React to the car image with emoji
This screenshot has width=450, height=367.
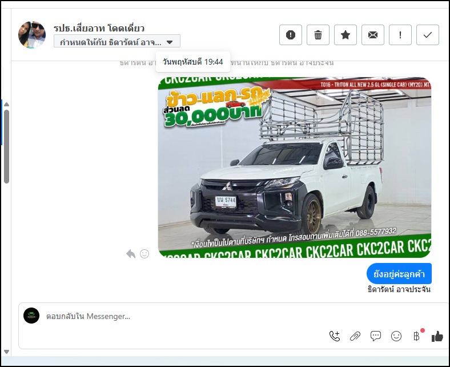144,254
